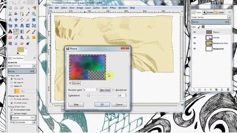The width and height of the screenshot is (237, 133).
Task: Select BG color fill radio button
Action: (11, 83)
